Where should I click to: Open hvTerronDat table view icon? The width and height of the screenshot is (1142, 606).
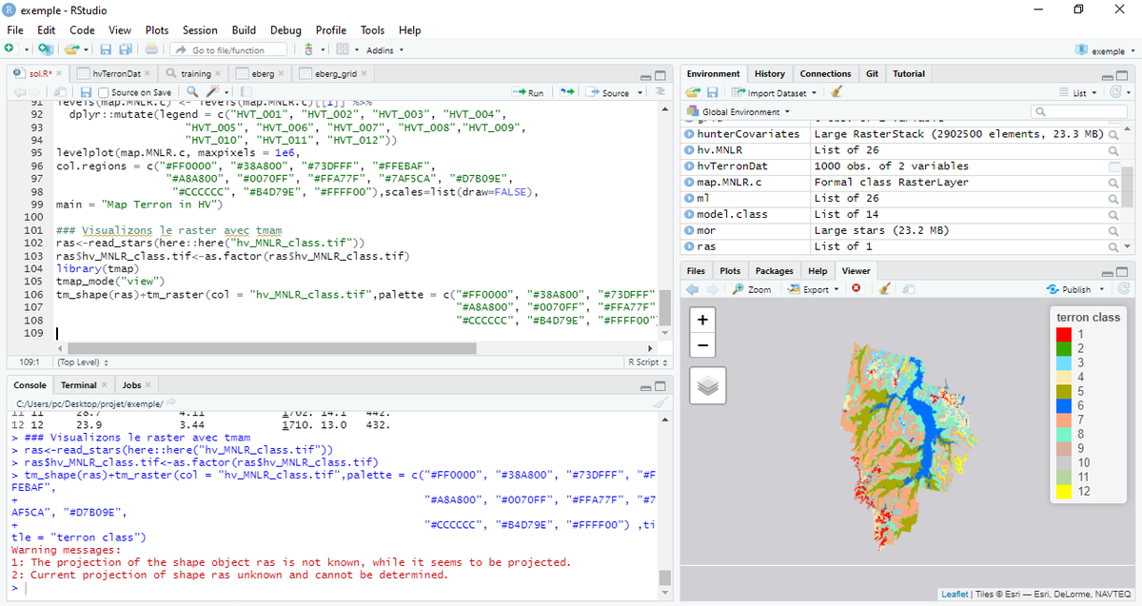click(x=1113, y=166)
